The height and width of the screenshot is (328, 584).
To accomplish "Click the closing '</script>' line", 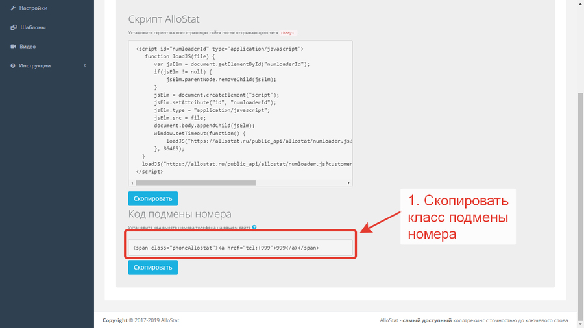I will 149,172.
